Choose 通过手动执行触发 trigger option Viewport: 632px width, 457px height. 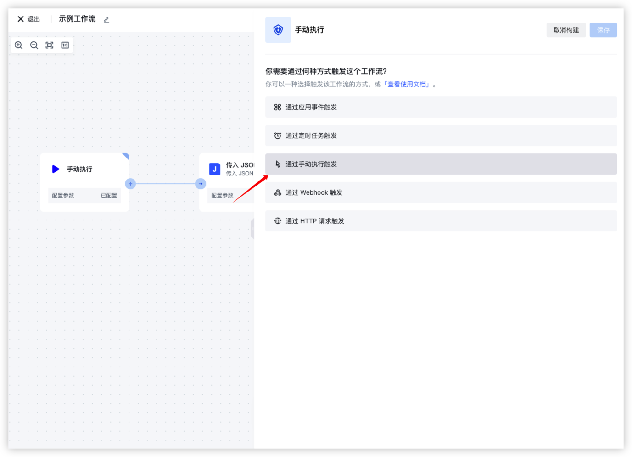[x=441, y=164]
